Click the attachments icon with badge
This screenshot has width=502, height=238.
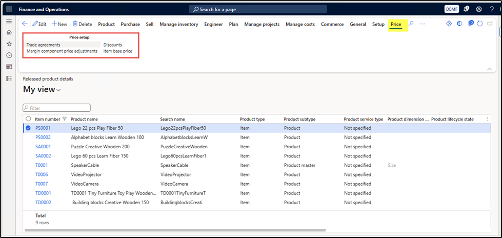click(x=470, y=24)
